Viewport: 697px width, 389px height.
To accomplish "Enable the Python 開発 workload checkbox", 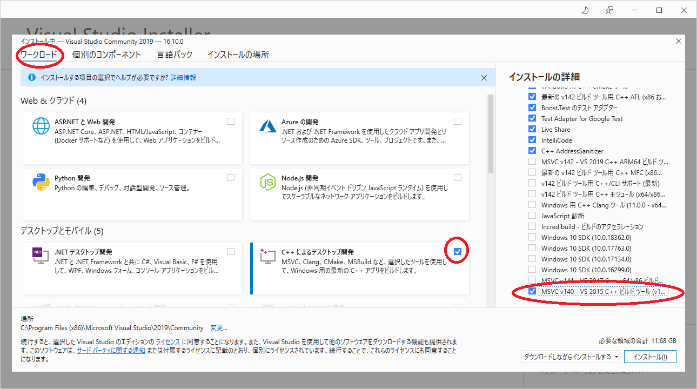I will click(231, 177).
